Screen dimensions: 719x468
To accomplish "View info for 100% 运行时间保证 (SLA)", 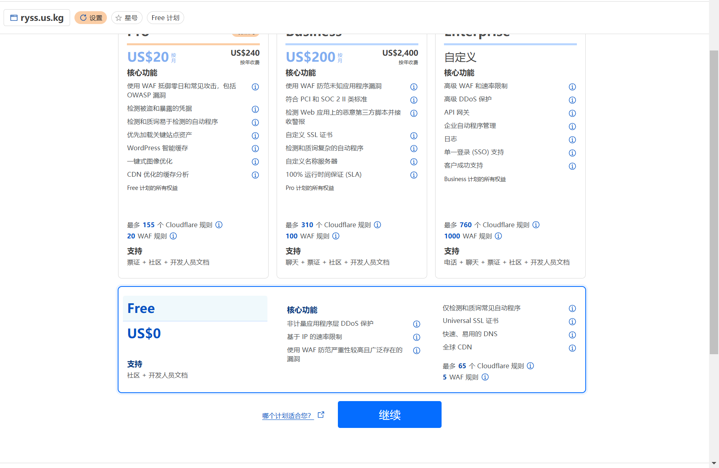I will click(x=414, y=175).
